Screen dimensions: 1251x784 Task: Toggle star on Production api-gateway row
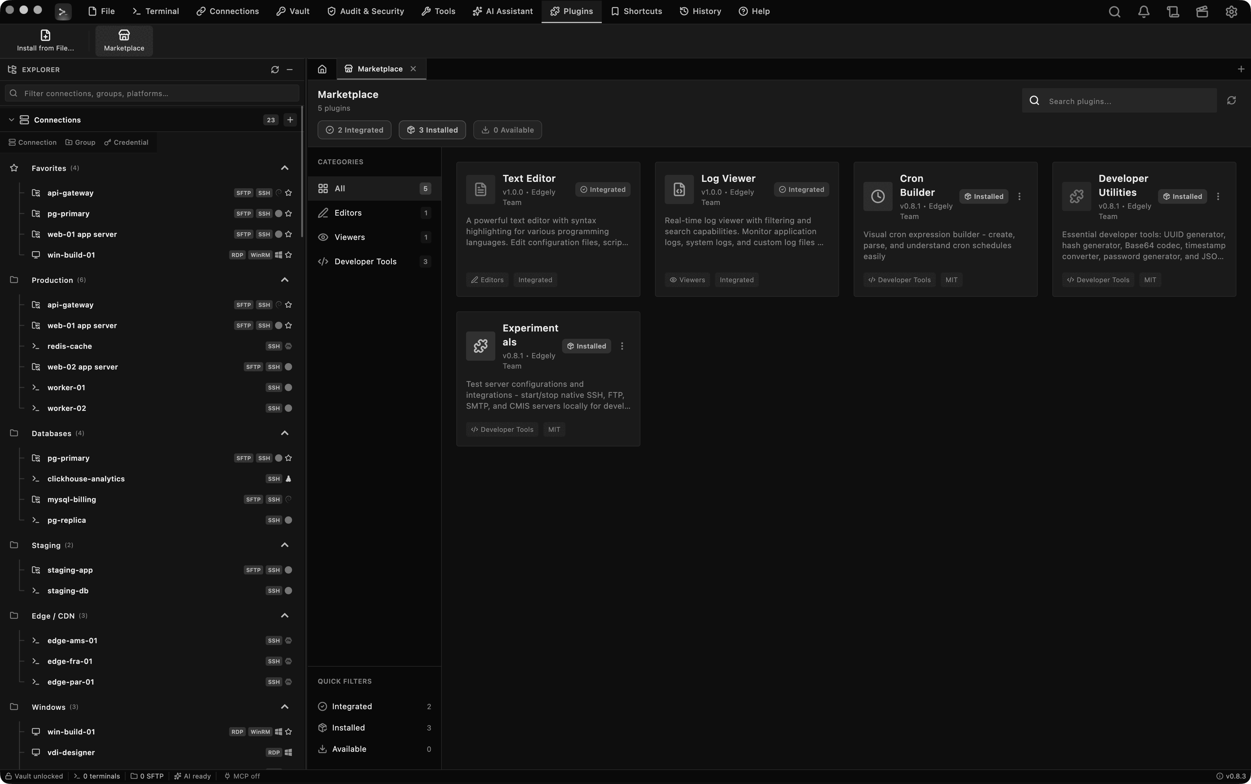point(289,305)
